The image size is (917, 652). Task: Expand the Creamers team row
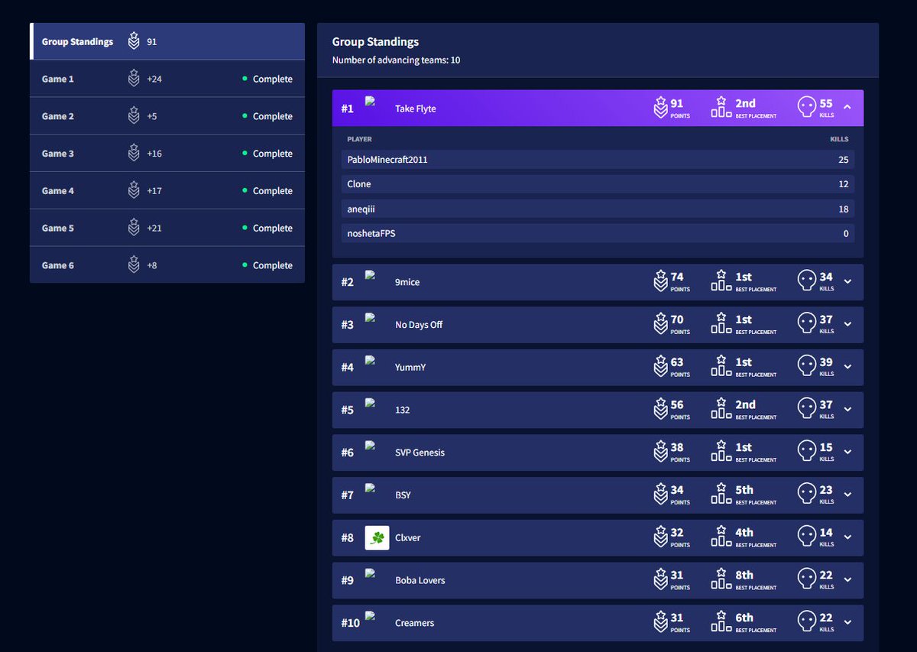coord(847,623)
